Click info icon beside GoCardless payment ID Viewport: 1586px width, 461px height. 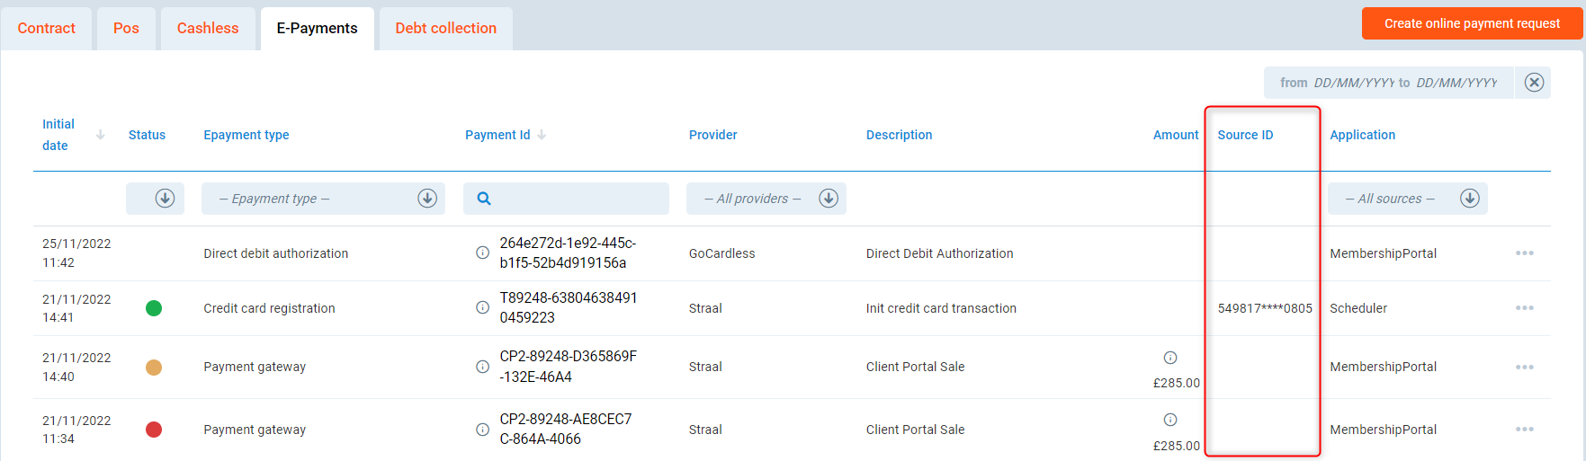[x=482, y=253]
